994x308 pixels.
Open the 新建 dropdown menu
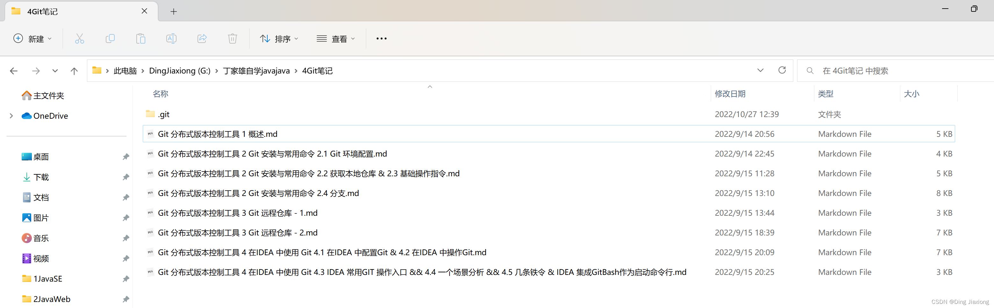point(33,38)
